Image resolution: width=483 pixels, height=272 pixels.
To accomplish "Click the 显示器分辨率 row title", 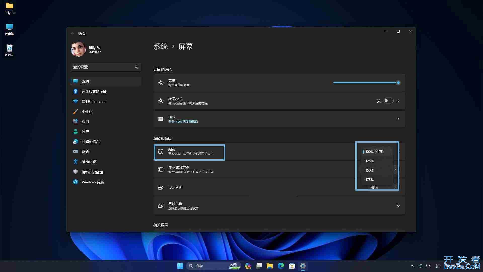I will (x=179, y=167).
